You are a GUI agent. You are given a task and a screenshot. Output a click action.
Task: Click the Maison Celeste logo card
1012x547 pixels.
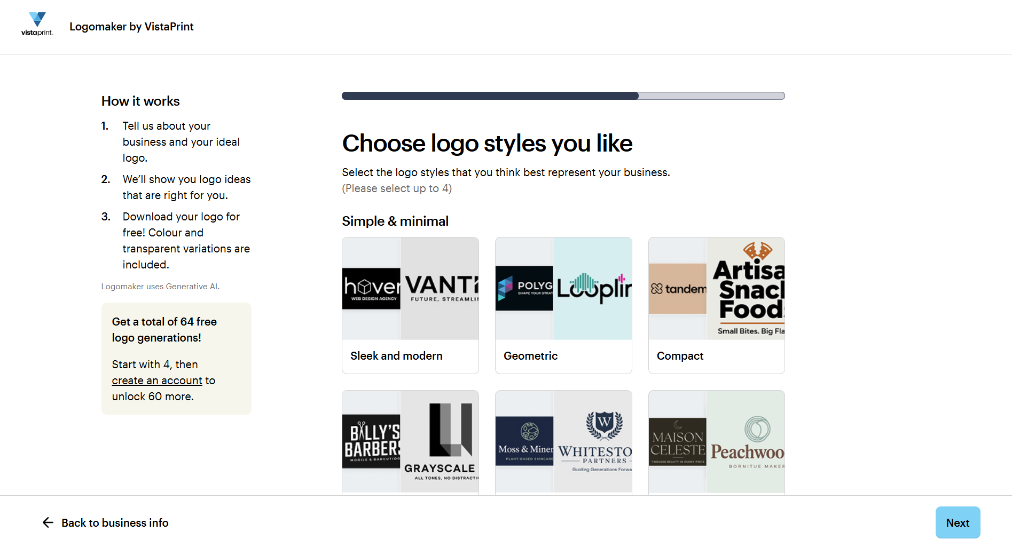click(677, 442)
